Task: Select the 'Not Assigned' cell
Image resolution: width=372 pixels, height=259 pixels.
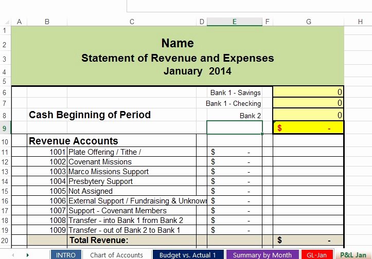Action: 132,191
